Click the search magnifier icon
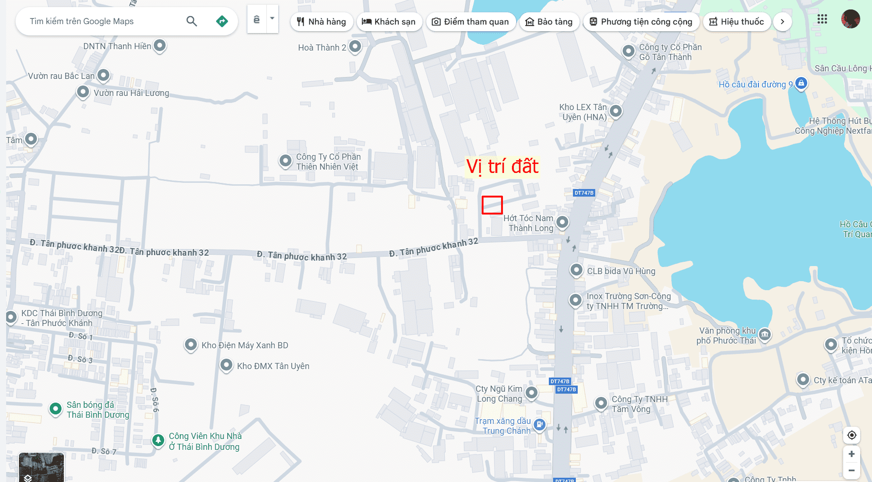The height and width of the screenshot is (482, 872). point(192,21)
